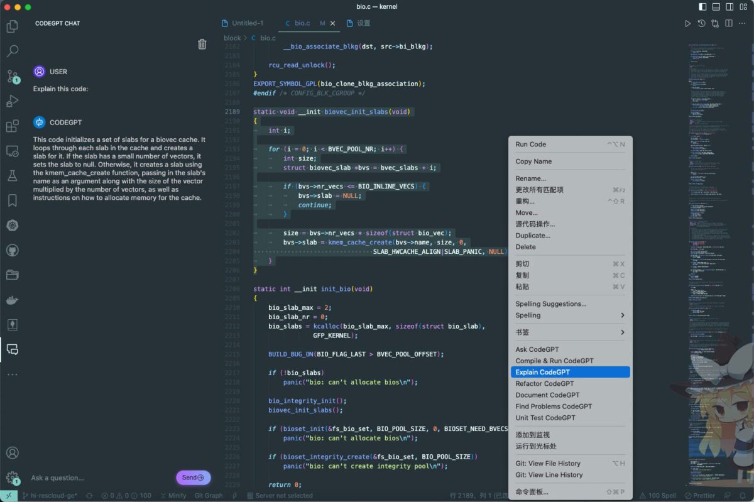Viewport: 754px width, 502px height.
Task: Click Git Graph in the status bar
Action: point(208,496)
